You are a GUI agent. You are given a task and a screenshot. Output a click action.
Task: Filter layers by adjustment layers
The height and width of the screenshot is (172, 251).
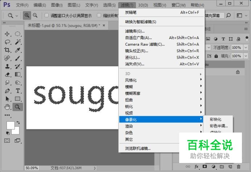click(x=215, y=39)
